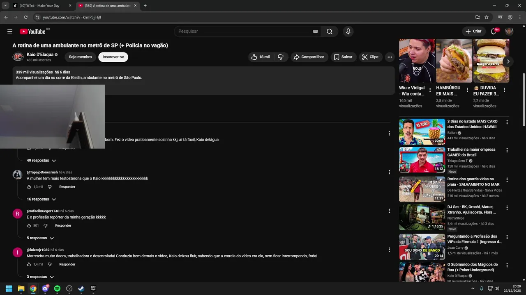The height and width of the screenshot is (295, 526).
Task: Open Fórmula 1 VIPs thumbnail 29:14
Action: (422, 247)
